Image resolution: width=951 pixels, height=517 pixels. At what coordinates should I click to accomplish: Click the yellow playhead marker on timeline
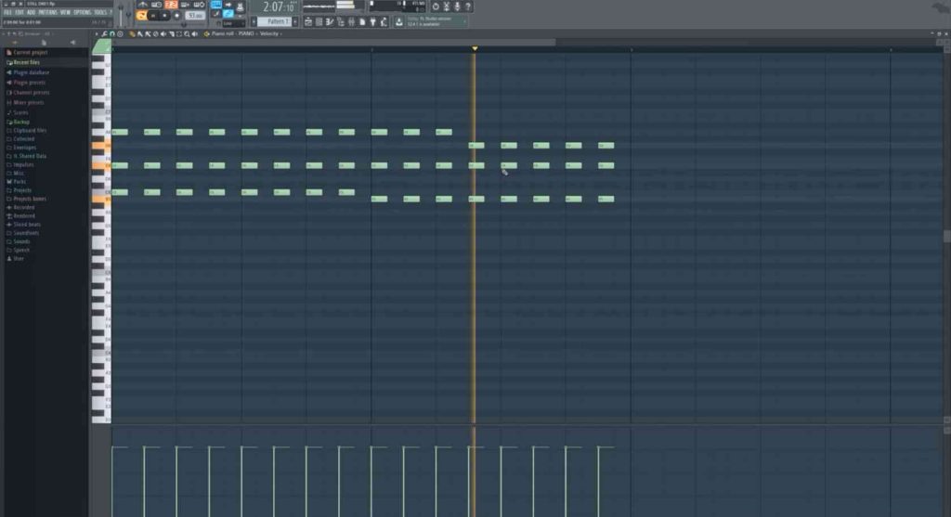[x=475, y=48]
